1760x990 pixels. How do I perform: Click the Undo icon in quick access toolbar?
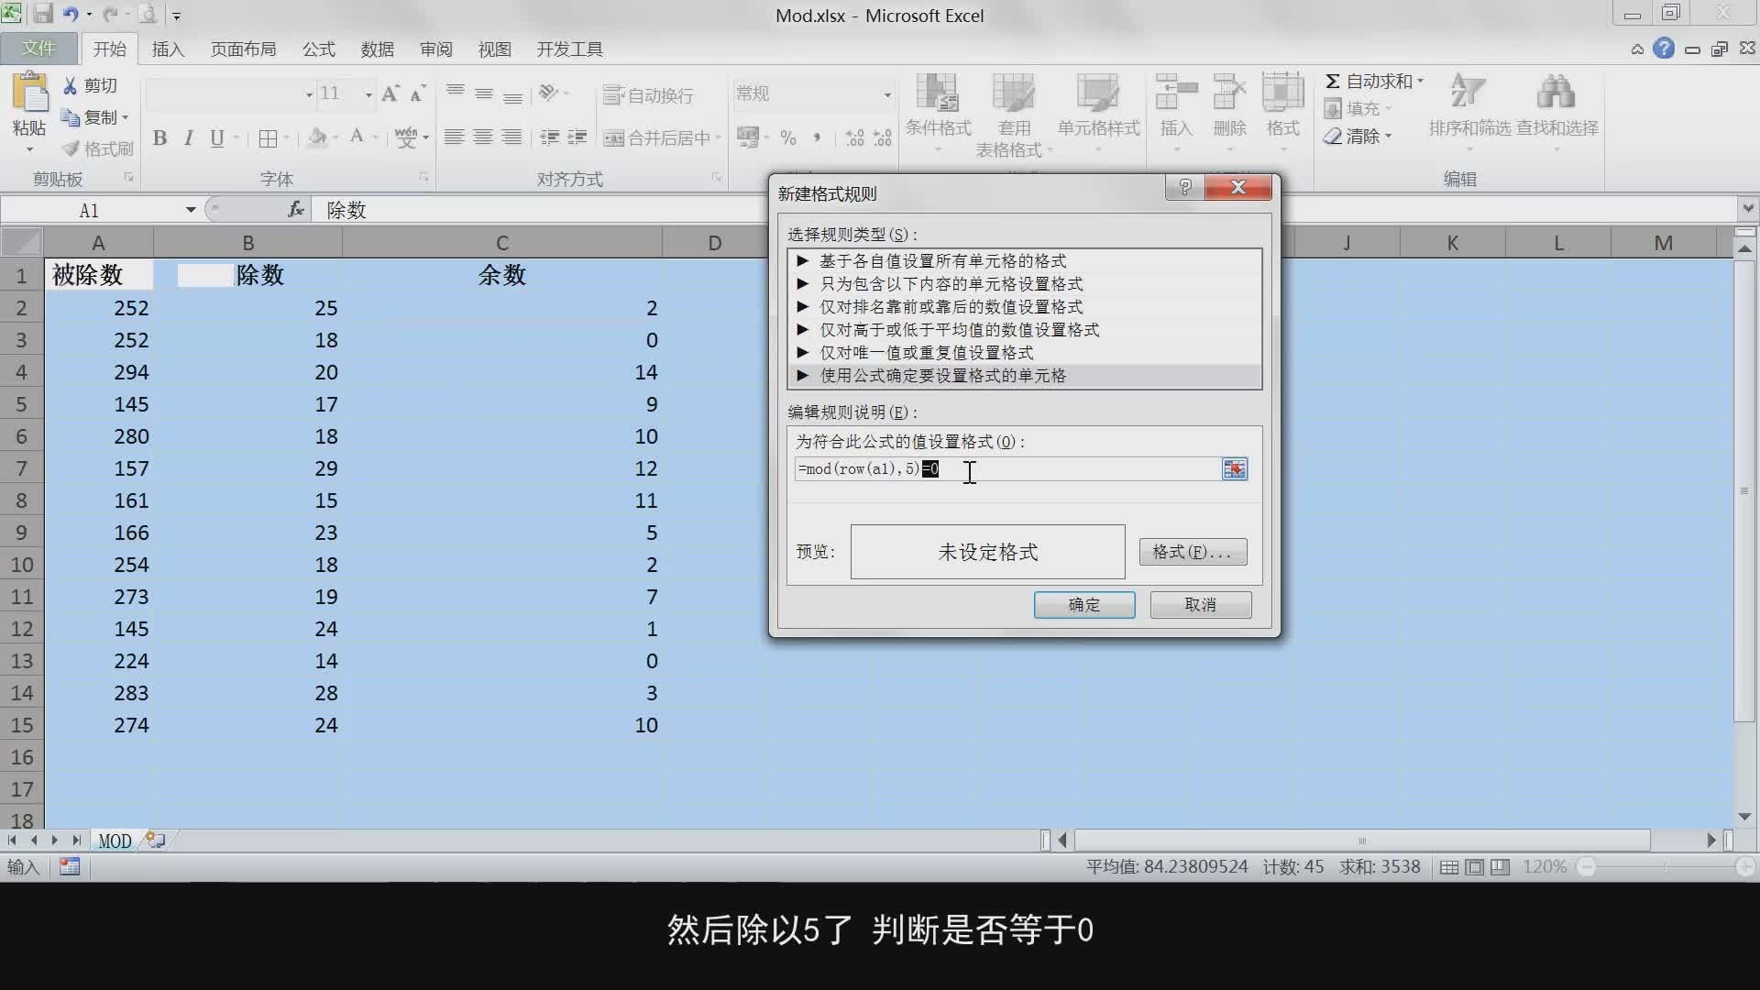coord(71,15)
